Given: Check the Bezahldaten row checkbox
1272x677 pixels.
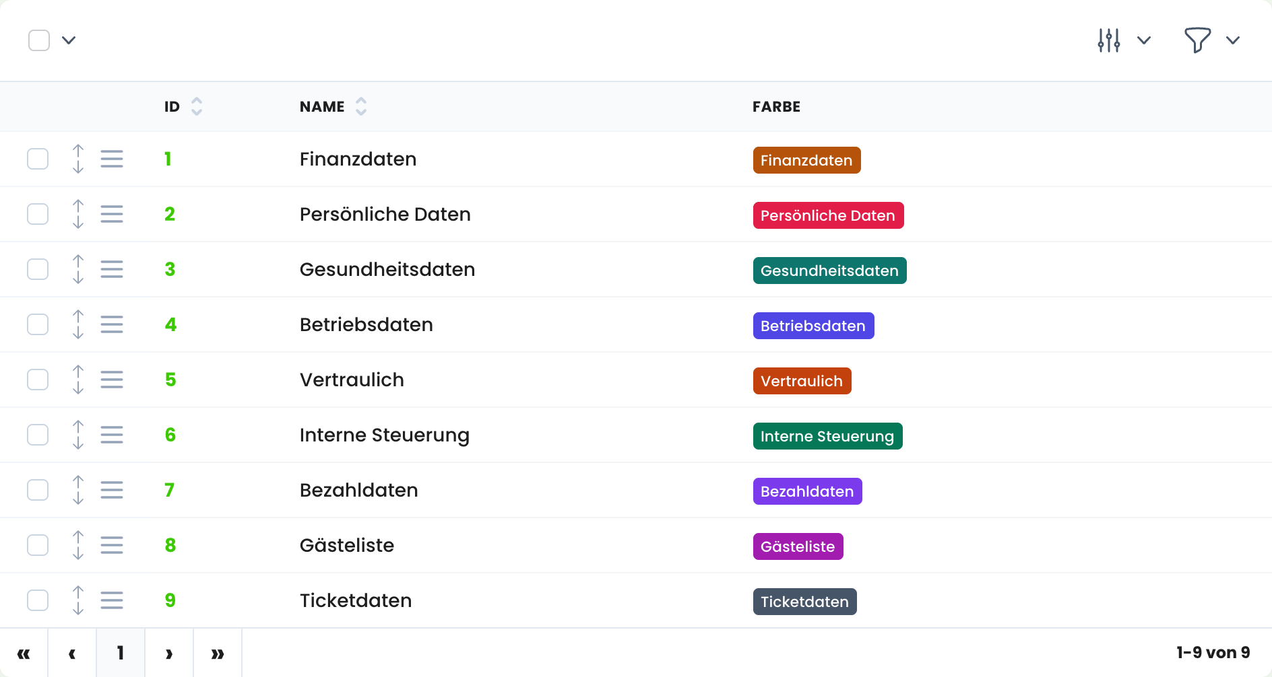Looking at the screenshot, I should pos(38,490).
